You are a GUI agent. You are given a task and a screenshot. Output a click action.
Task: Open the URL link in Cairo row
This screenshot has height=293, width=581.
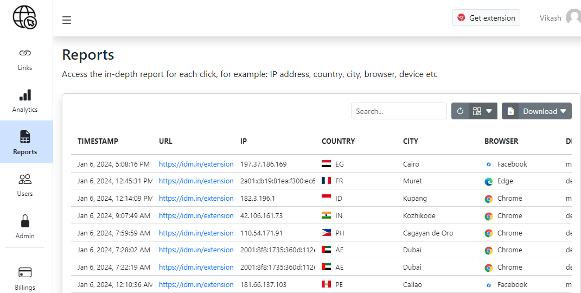(x=196, y=164)
